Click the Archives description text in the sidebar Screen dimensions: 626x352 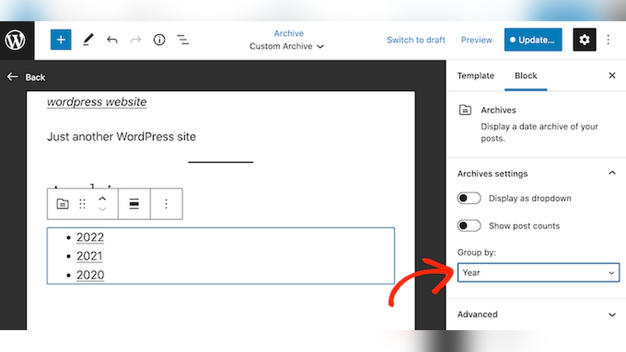pyautogui.click(x=540, y=133)
